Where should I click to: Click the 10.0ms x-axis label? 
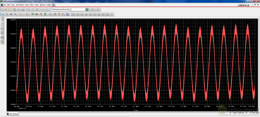pyautogui.click(x=17, y=106)
